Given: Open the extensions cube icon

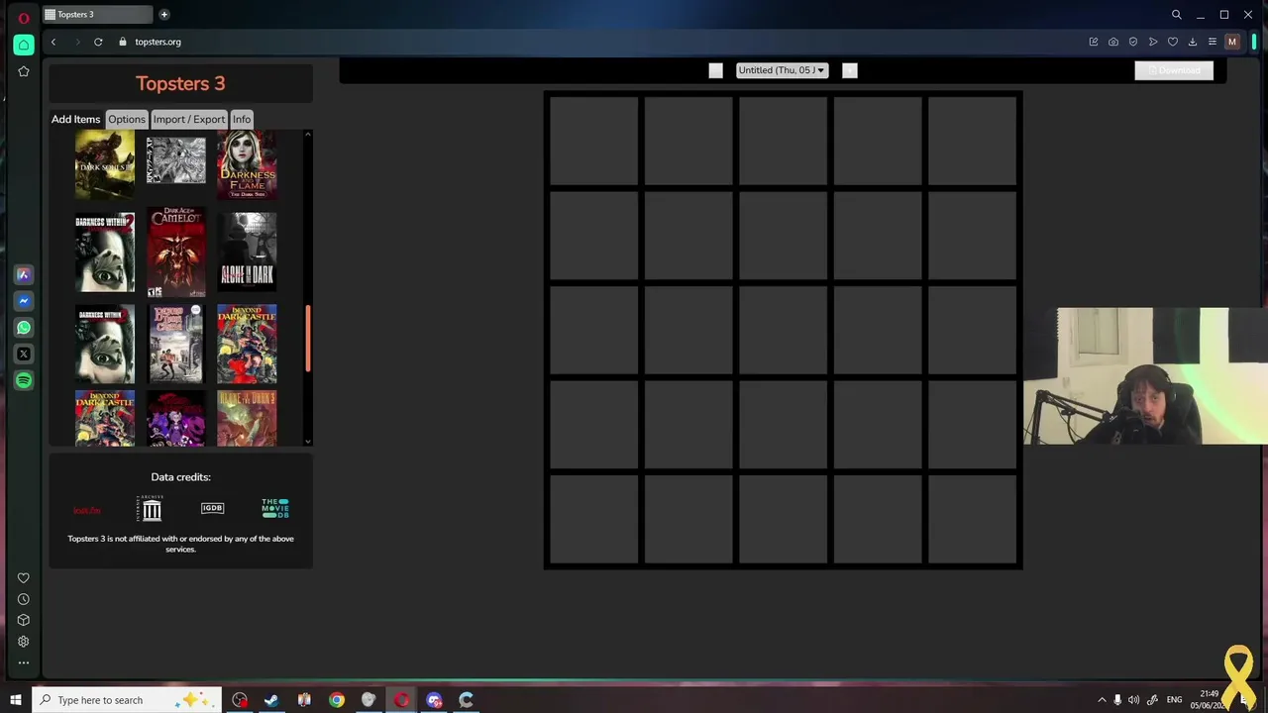Looking at the screenshot, I should tap(24, 620).
